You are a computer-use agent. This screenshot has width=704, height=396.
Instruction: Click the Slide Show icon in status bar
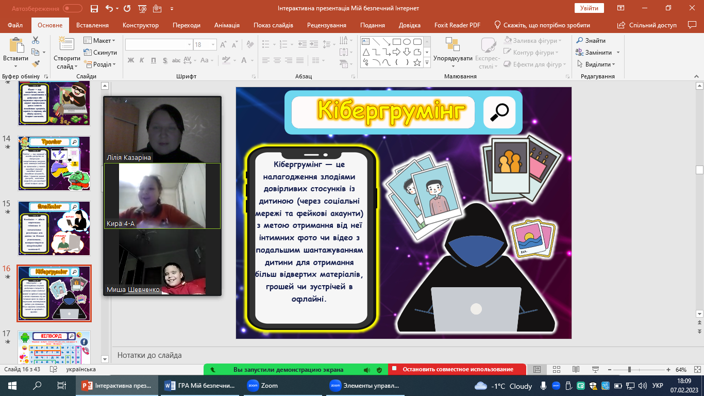coord(595,370)
